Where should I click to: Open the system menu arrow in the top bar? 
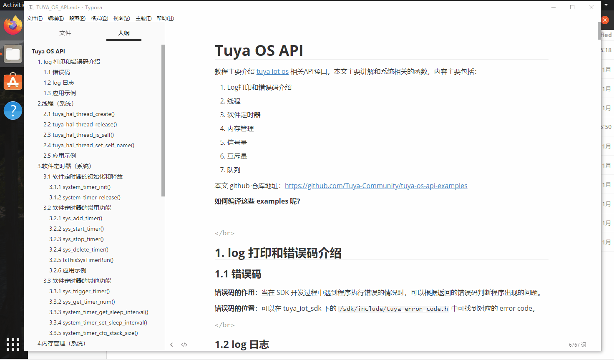click(606, 5)
